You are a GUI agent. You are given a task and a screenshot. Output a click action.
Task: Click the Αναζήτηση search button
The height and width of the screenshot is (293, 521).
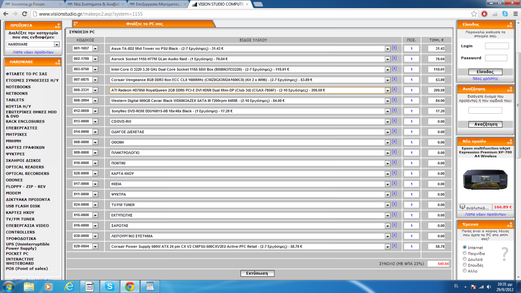pos(485,125)
